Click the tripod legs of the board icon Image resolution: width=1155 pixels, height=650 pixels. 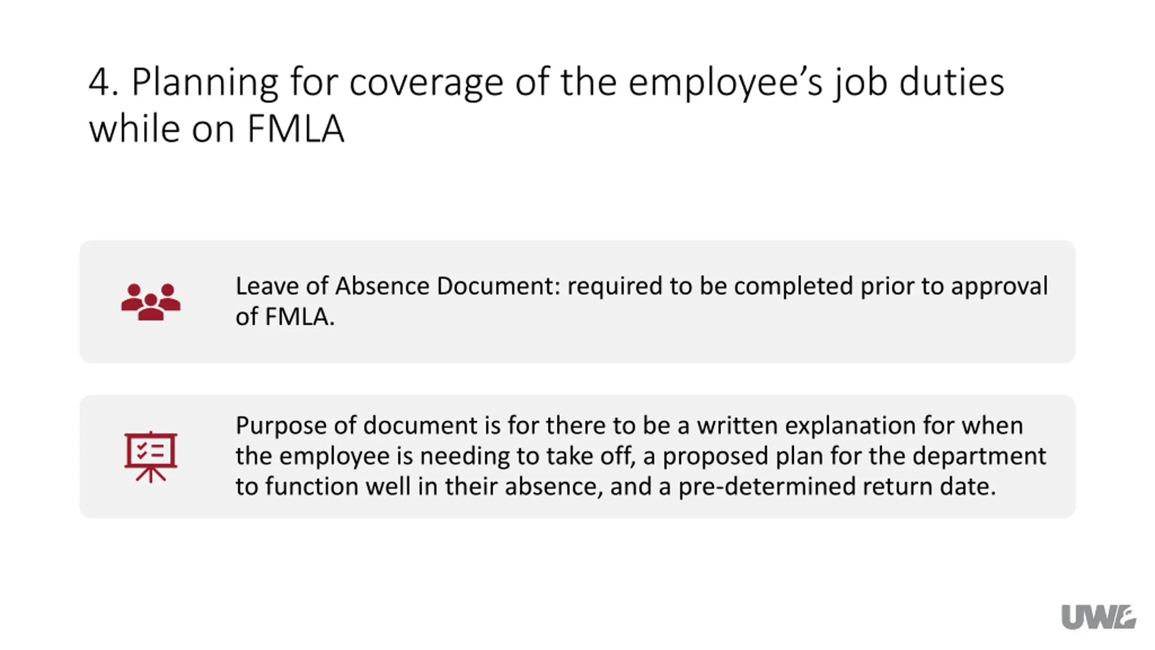[151, 475]
